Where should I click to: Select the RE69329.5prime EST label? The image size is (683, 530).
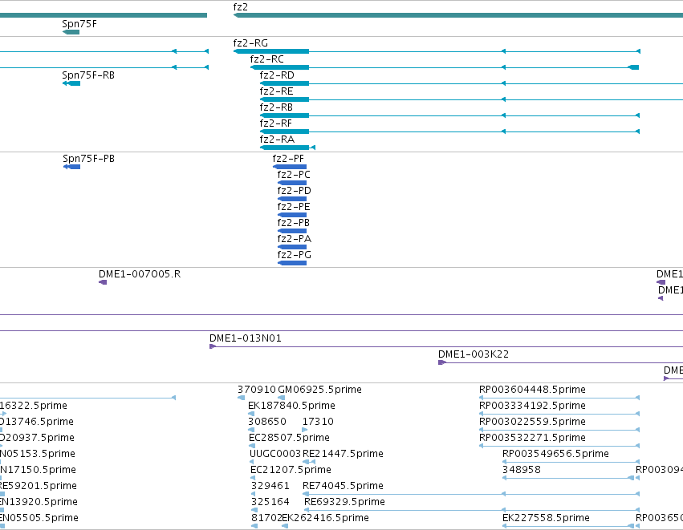(344, 502)
